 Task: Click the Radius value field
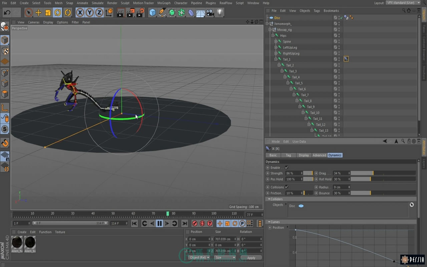[x=341, y=187]
